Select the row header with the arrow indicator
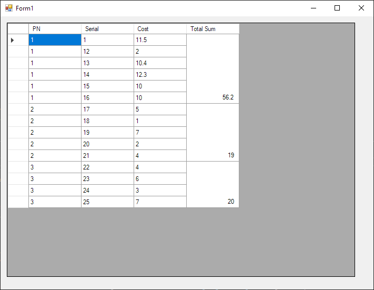The width and height of the screenshot is (374, 290). click(18, 40)
